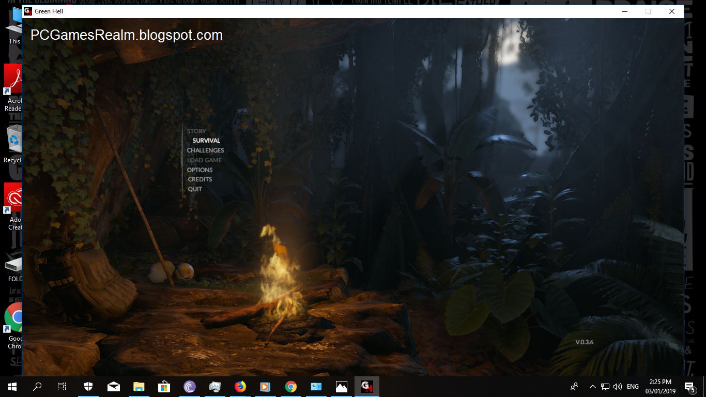Open taskbar Search magnifier
The image size is (706, 397).
37,386
